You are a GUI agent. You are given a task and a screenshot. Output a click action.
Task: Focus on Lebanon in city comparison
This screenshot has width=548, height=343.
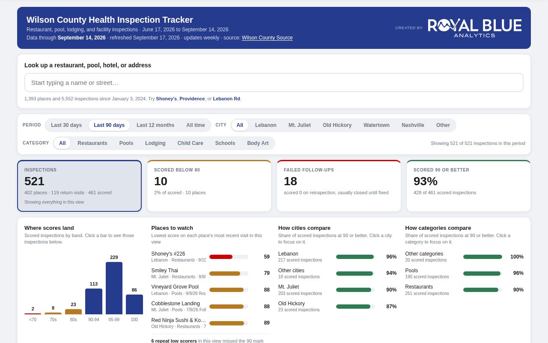[337, 257]
